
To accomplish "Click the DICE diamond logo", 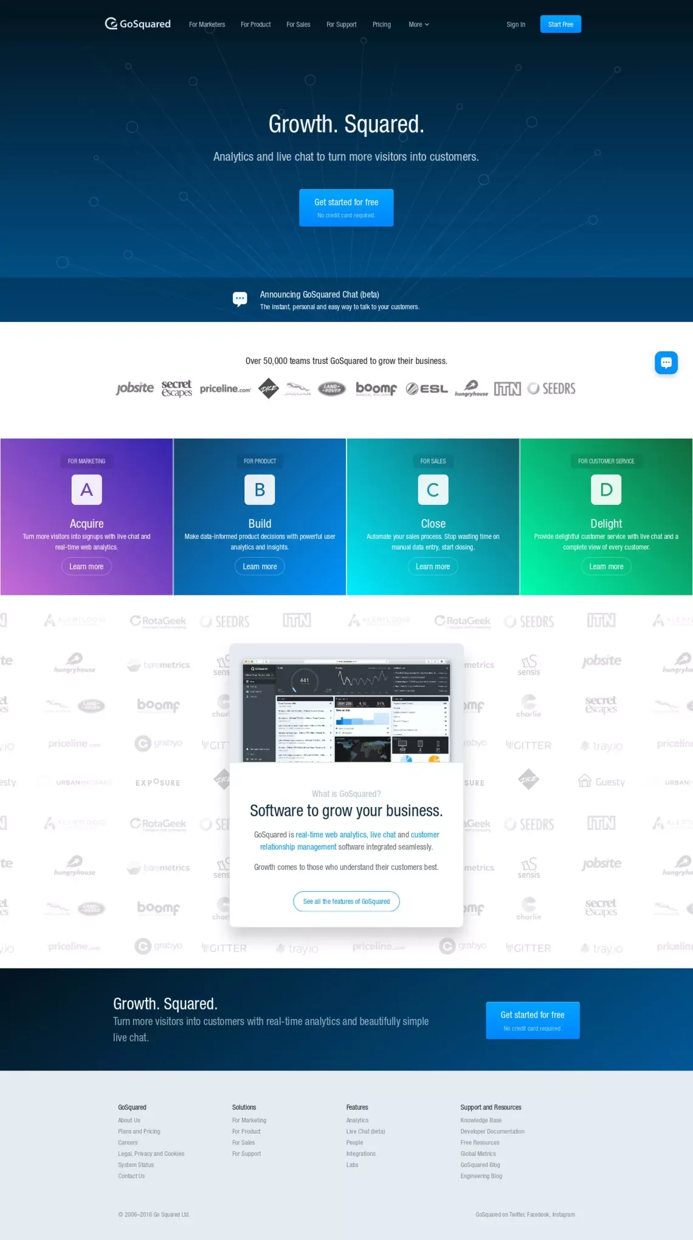I will pos(269,389).
